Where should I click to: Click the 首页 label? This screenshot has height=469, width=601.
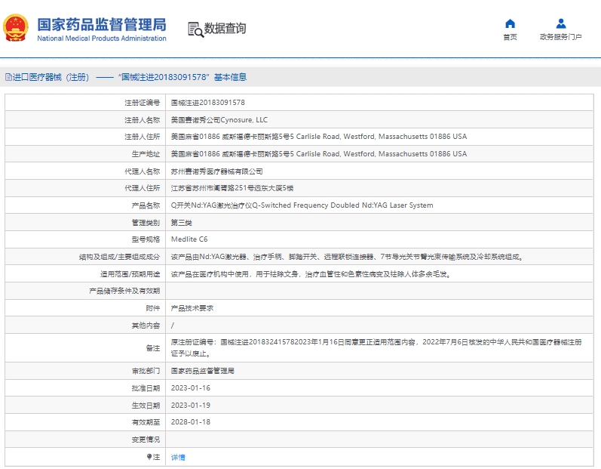pyautogui.click(x=510, y=37)
